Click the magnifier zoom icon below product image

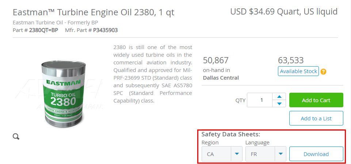click(16, 136)
